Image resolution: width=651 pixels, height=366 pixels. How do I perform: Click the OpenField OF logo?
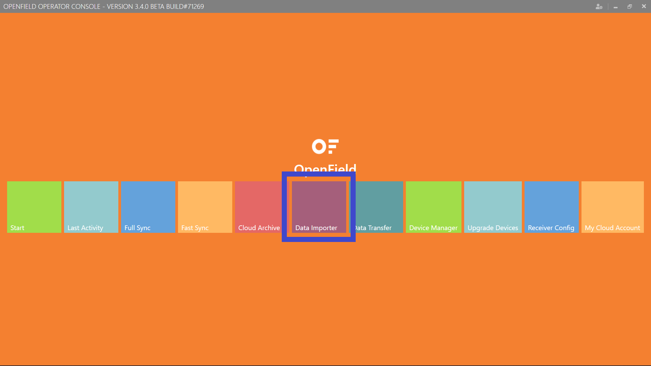[325, 146]
